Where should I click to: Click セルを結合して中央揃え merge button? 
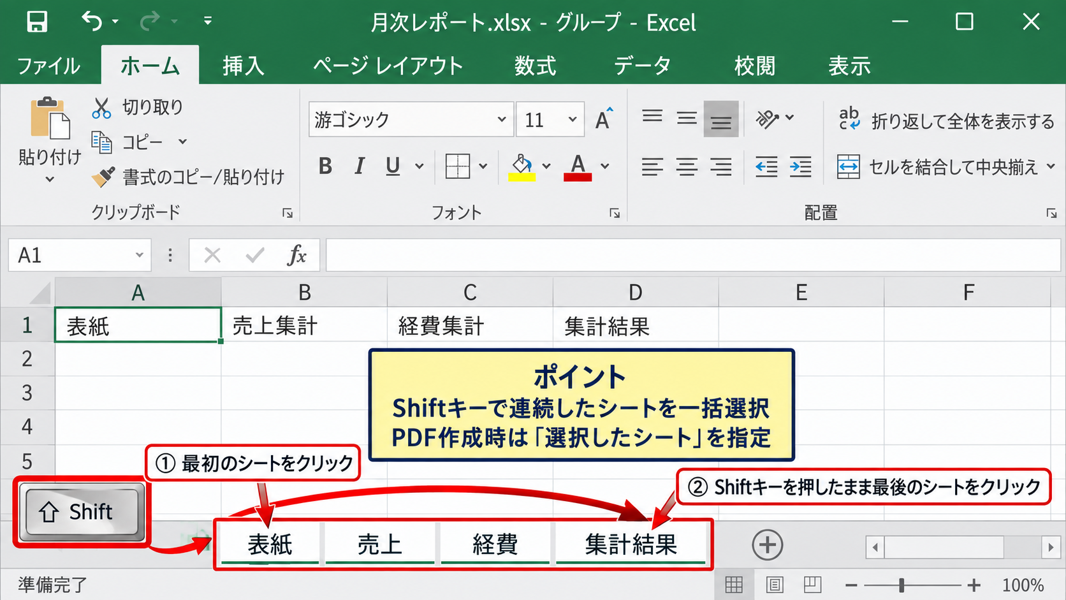pyautogui.click(x=938, y=167)
